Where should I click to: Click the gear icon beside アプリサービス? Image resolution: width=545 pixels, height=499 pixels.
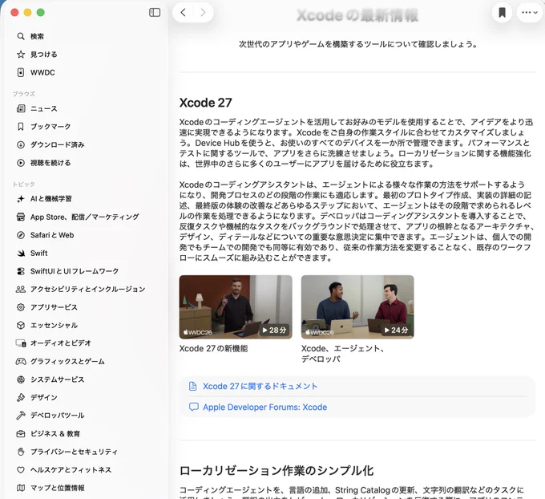21,307
